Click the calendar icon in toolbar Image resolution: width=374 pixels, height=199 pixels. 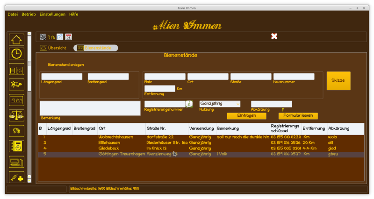point(68,36)
